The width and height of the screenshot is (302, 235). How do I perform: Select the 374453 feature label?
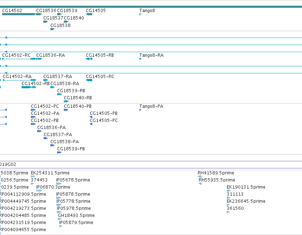(x=39, y=180)
